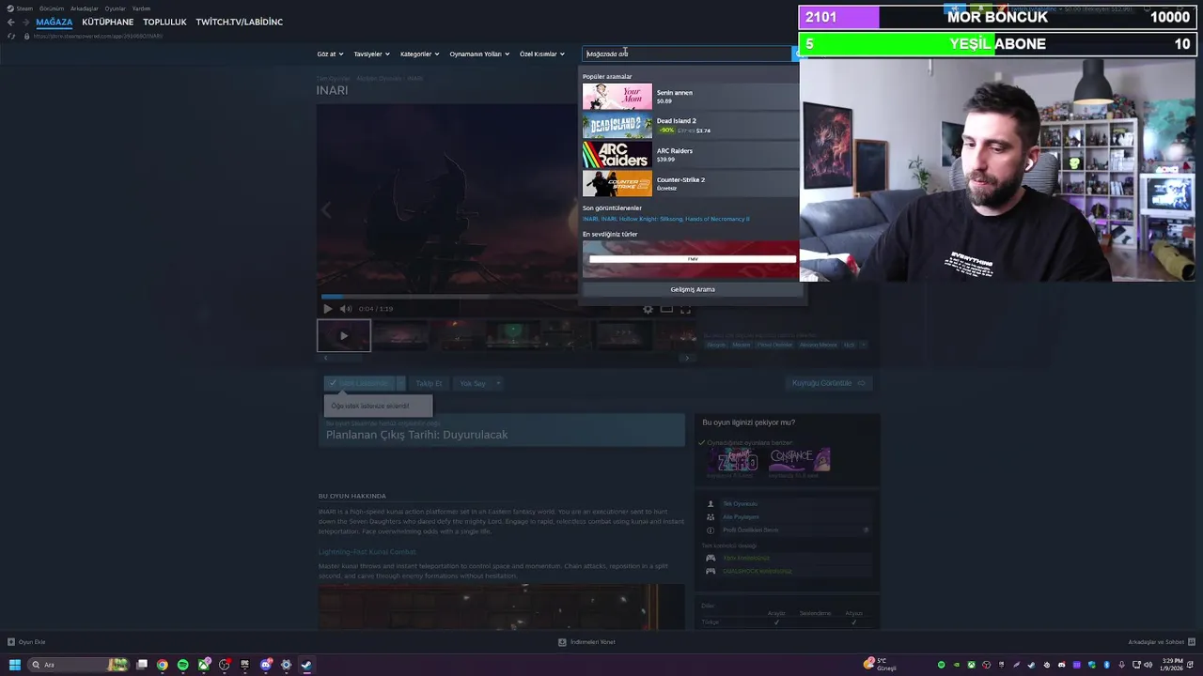Viewport: 1203px width, 676px height.
Task: Click the DUALSHOCK controller support row
Action: [x=789, y=571]
